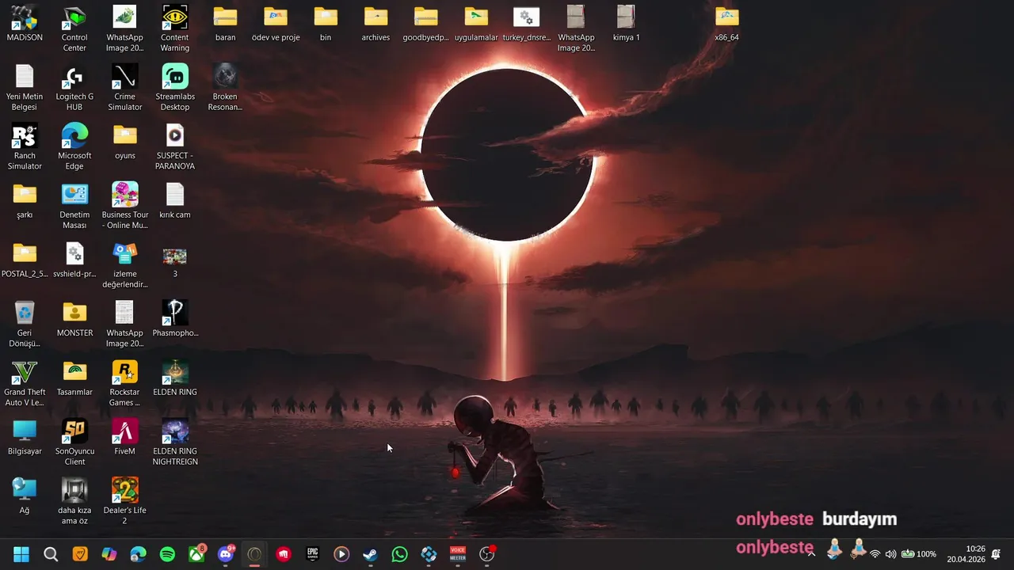Select the Ağ network icon
Screen dimensions: 1014x570
click(25, 497)
